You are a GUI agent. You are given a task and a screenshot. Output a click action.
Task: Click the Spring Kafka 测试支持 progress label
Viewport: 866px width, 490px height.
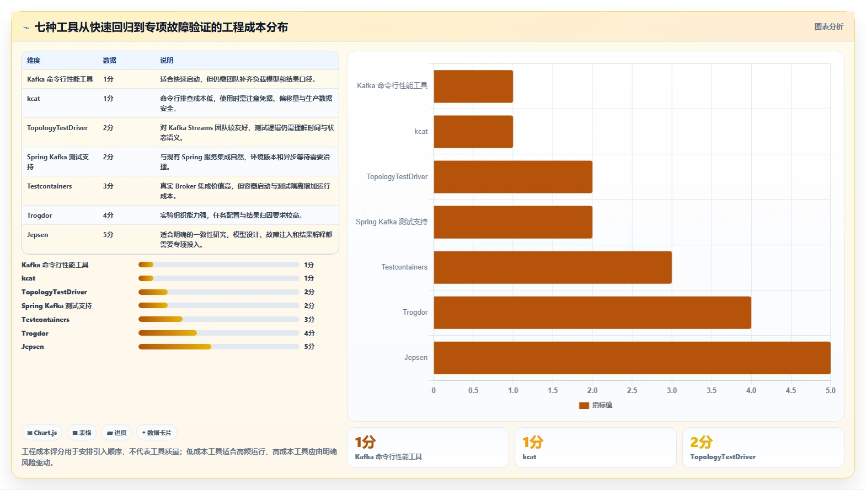(x=57, y=306)
